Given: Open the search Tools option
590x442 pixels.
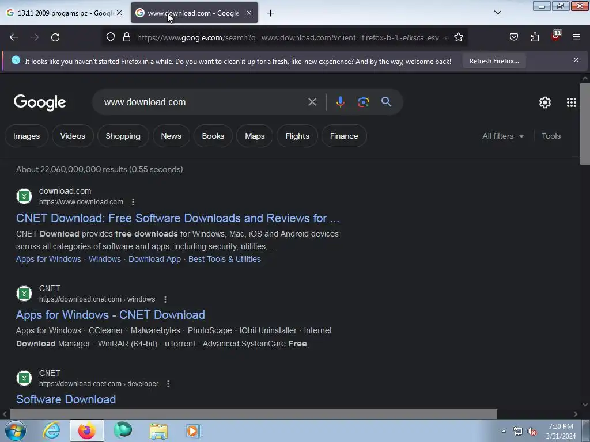Looking at the screenshot, I should [551, 136].
